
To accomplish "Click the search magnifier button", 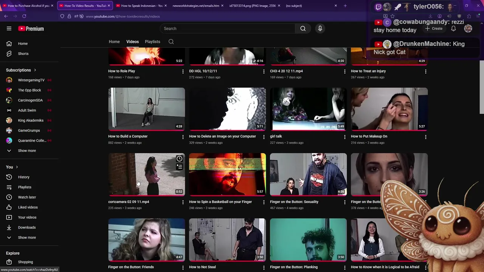I will tap(303, 29).
